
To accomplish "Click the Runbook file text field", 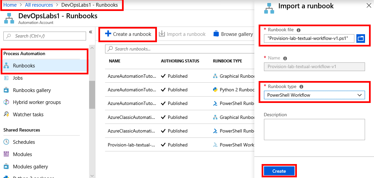I will click(309, 38).
